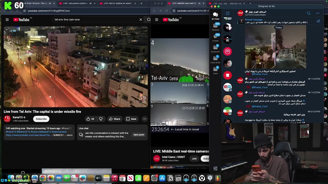Mute the 'LIVE: Jerusalem skyline' tab audio
The image size is (328, 184).
click(x=90, y=3)
